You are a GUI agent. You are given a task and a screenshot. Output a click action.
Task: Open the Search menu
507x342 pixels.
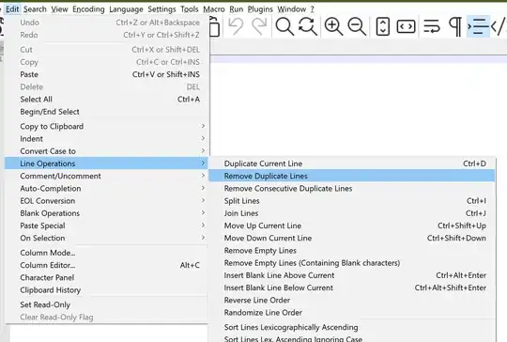click(35, 9)
